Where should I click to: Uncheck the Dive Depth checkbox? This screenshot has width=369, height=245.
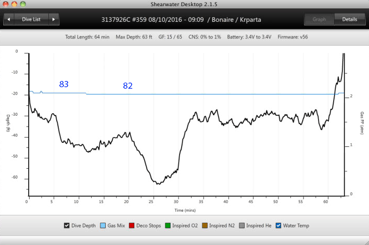coord(67,226)
